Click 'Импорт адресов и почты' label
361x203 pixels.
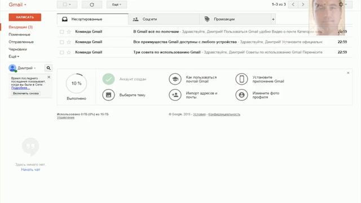[x=202, y=95]
